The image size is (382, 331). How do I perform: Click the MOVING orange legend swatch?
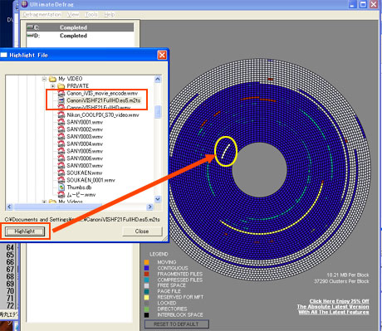[147, 262]
